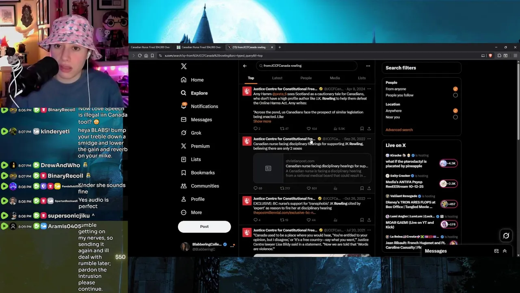Bookmark the Apr 8, 2024 tweet
This screenshot has height=293, width=520.
click(362, 129)
